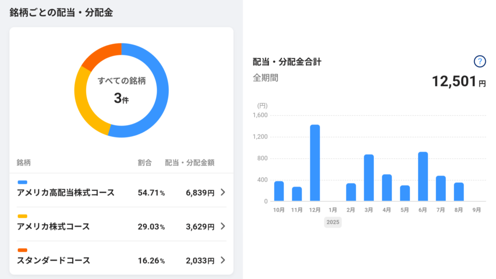Open アメリカ株式コース fund name
Screen dimensions: 496x279
point(53,227)
